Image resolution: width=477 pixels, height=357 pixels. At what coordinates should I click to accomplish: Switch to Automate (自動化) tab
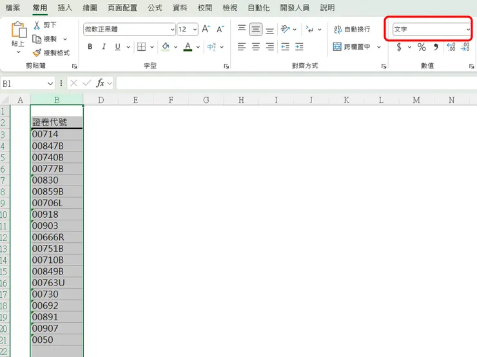pyautogui.click(x=258, y=8)
